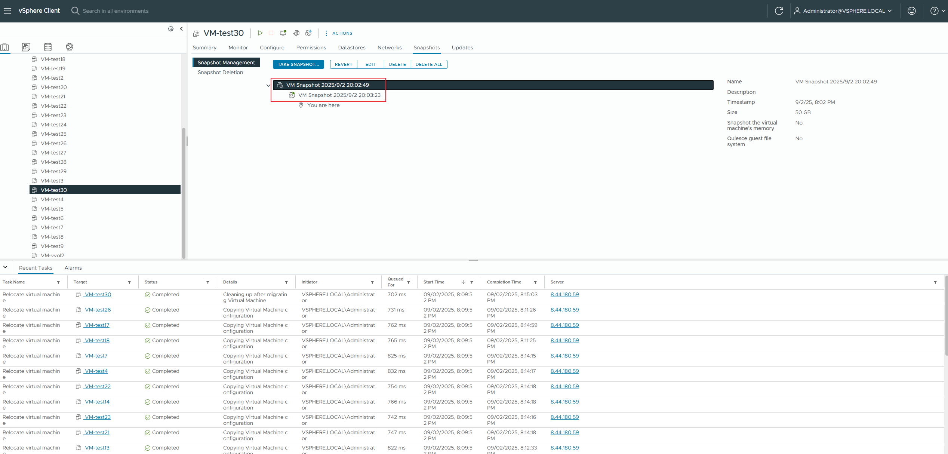This screenshot has width=948, height=454.
Task: Collapse the Recent Tasks bottom panel
Action: coord(5,267)
